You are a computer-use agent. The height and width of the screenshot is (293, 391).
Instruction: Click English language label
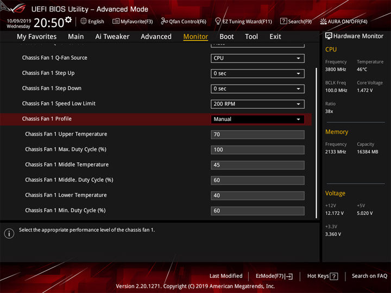[x=96, y=22]
